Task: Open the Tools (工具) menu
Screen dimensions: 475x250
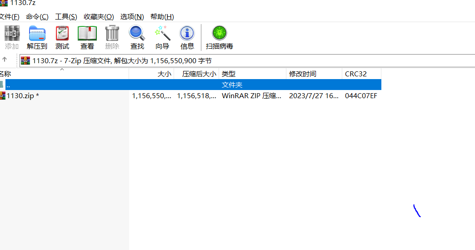Action: pyautogui.click(x=66, y=17)
